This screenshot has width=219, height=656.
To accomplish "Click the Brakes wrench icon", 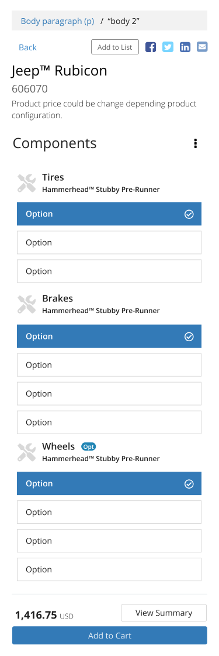I will (27, 304).
